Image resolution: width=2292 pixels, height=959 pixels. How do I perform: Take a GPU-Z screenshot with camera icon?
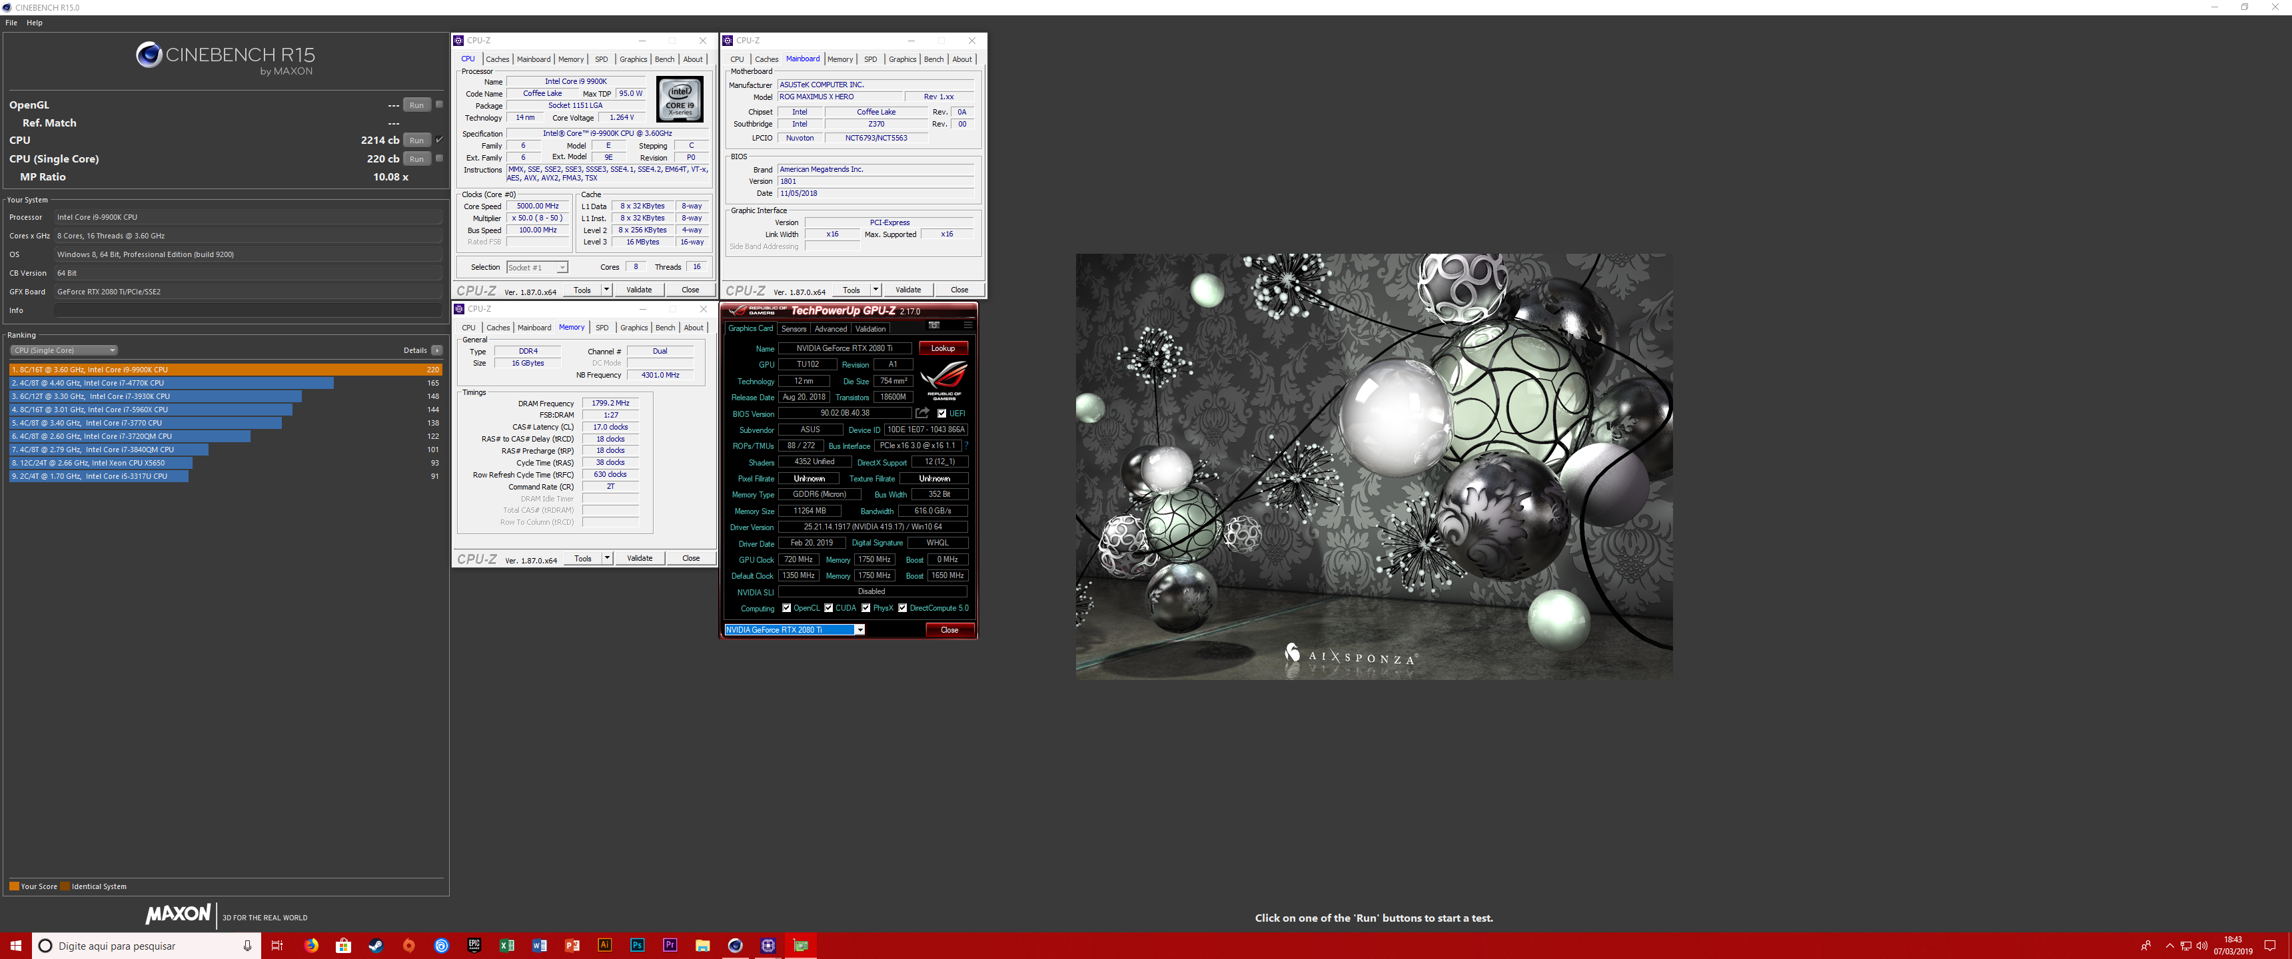coord(933,326)
